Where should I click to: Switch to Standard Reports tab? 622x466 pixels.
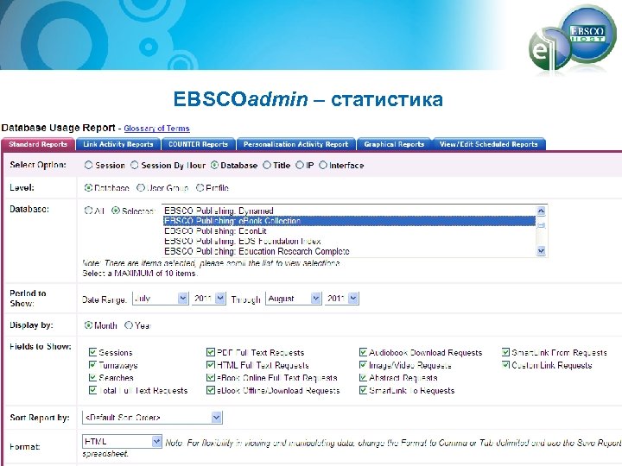click(x=38, y=144)
